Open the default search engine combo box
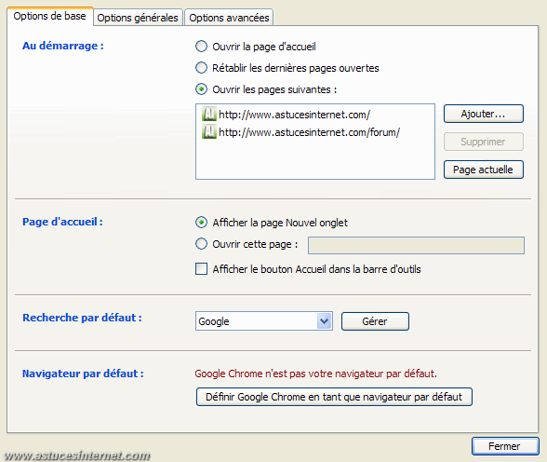 [x=264, y=321]
